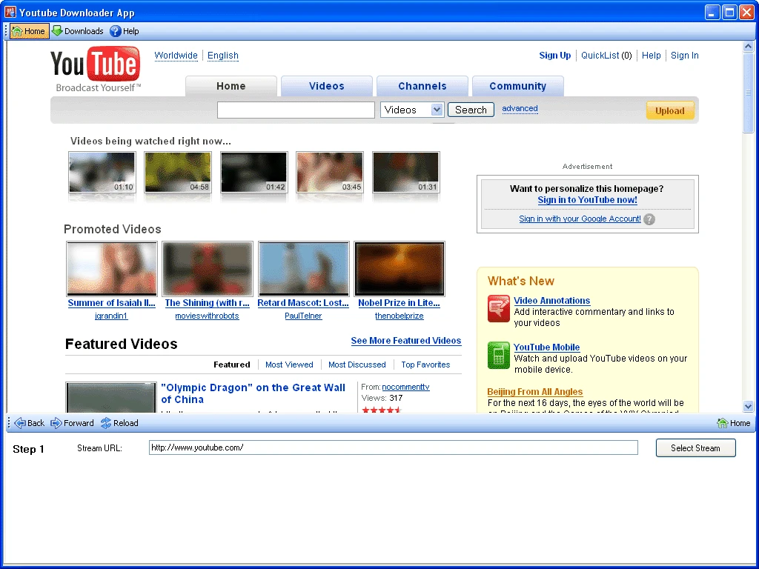Open the Community tab

pyautogui.click(x=517, y=86)
